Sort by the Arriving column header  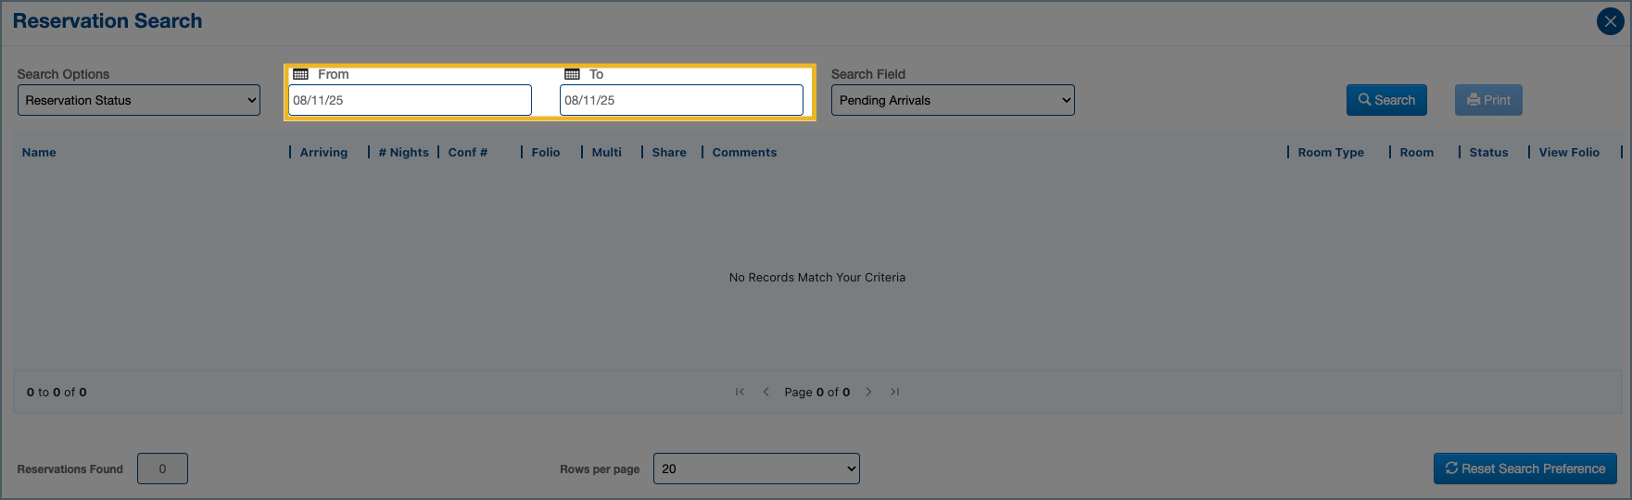point(323,153)
